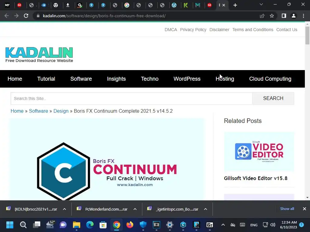Select Software in the navigation bar

click(81, 79)
